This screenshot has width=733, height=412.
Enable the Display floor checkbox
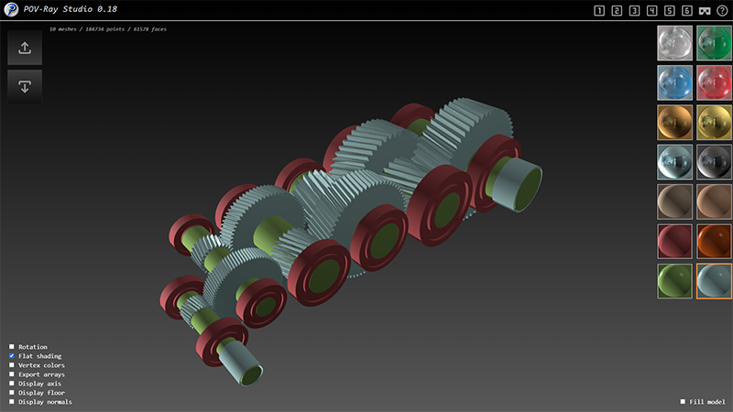(x=12, y=393)
